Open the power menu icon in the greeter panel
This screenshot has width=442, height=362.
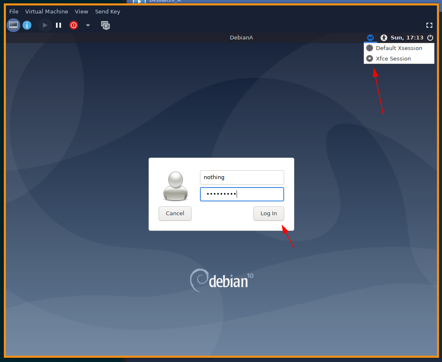[x=430, y=38]
